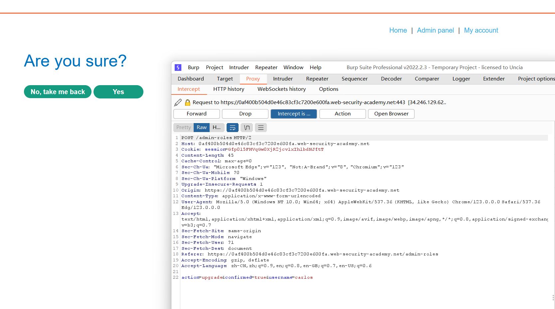Viewport: 555px width, 309px height.
Task: Click the request body line with username=carlos
Action: [x=247, y=277]
